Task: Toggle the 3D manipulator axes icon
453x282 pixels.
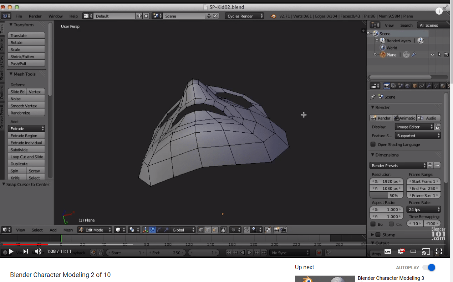Action: 145,230
